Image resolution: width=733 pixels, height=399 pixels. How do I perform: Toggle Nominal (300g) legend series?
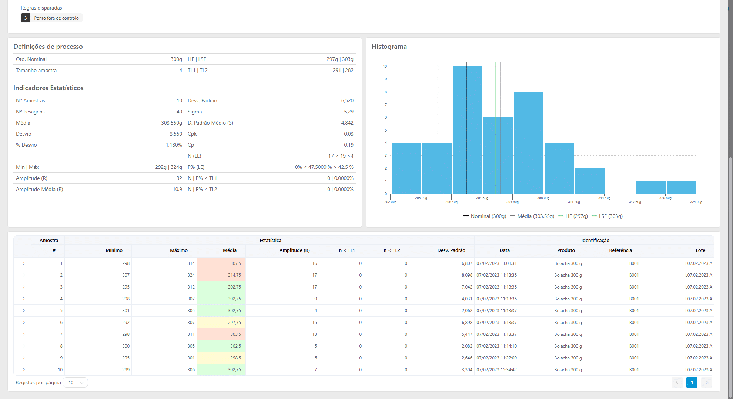pyautogui.click(x=485, y=216)
